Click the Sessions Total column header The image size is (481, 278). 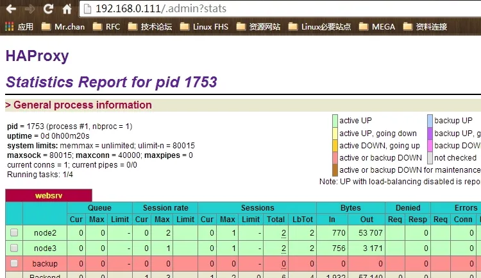[x=276, y=220]
